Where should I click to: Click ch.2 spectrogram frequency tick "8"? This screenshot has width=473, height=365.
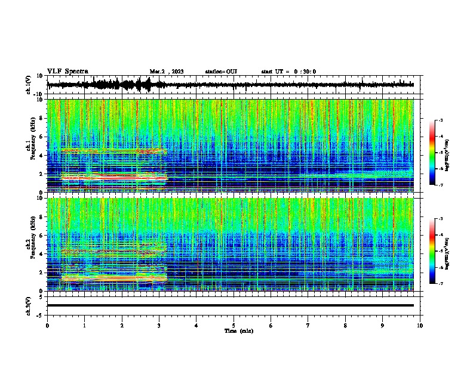[41, 217]
